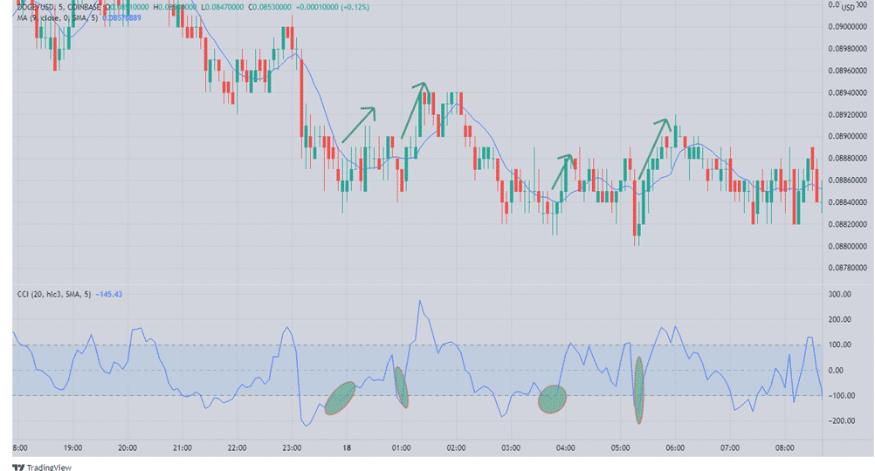Open the MA (9, close, 0, SMA, 5) indicator legend

click(58, 17)
